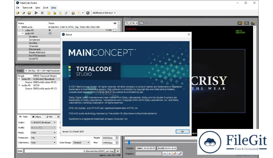Viewport: 273px width, 158px height.
Task: Click the Target 20000kbps input field
Action: (109, 138)
